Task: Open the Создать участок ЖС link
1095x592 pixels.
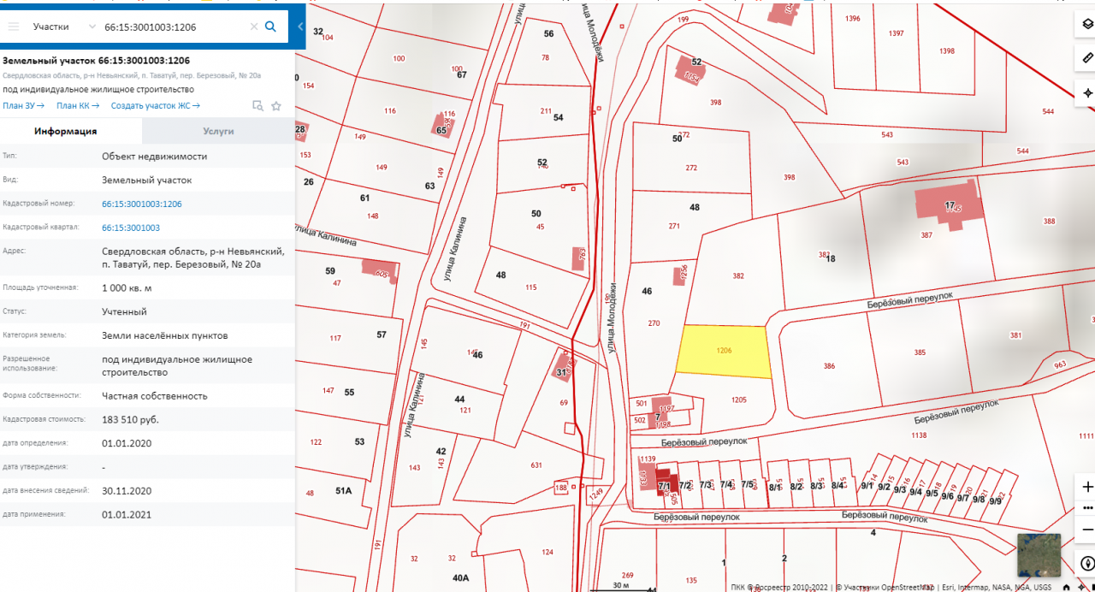Action: point(156,106)
